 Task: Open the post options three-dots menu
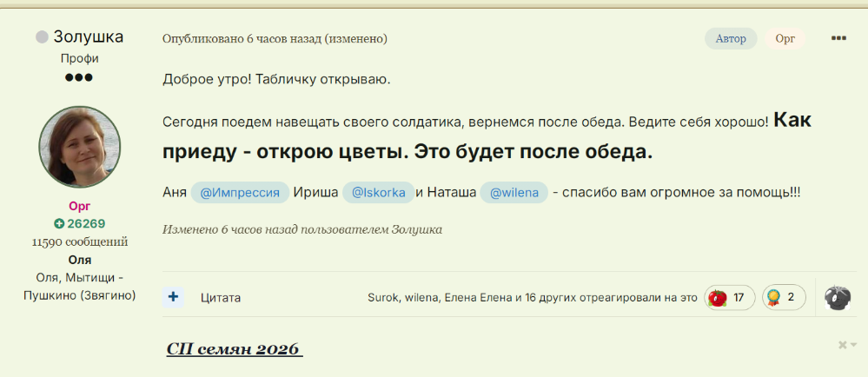838,38
